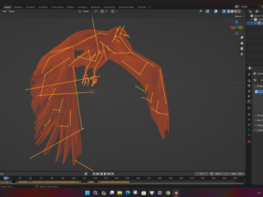Toggle show overlays button
263x197 pixels.
[216, 11]
